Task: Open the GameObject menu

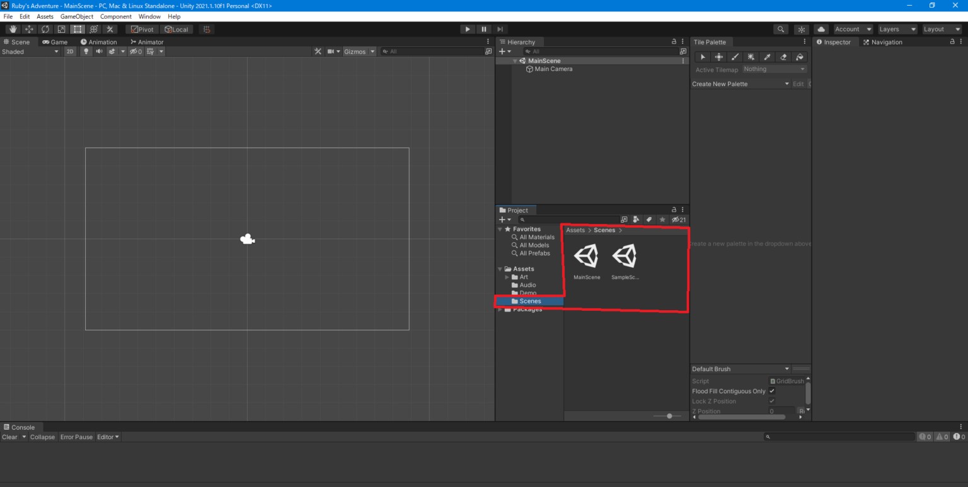Action: [x=76, y=16]
